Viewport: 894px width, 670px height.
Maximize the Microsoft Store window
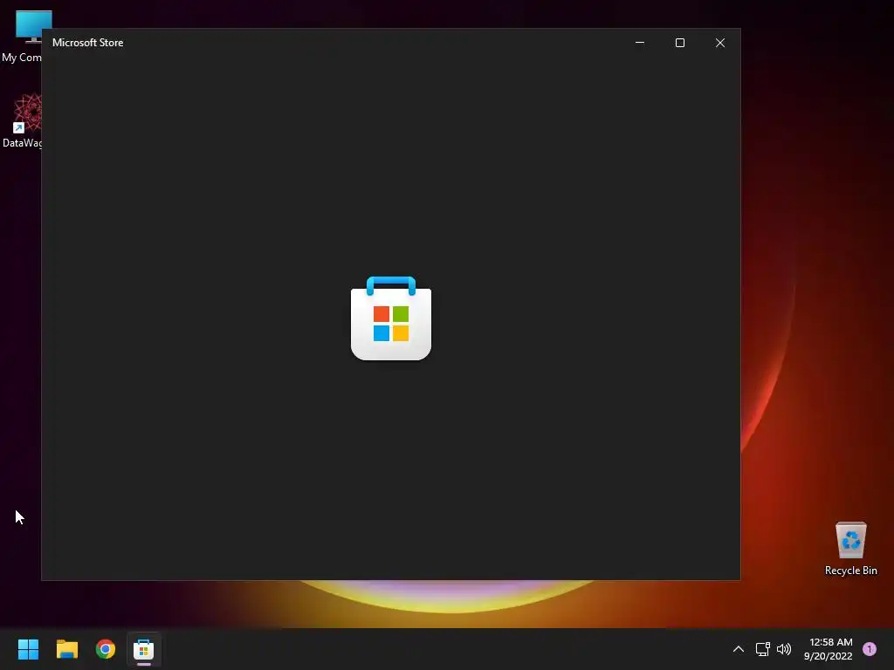pyautogui.click(x=679, y=43)
